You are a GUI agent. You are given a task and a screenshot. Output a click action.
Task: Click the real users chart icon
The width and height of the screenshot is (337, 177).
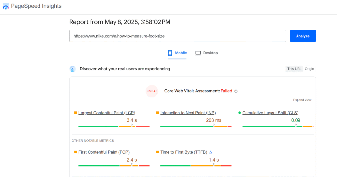(73, 69)
